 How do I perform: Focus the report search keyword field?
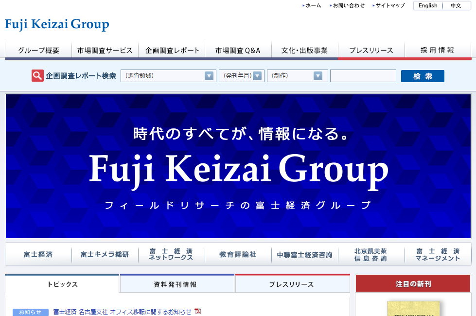[x=363, y=76]
